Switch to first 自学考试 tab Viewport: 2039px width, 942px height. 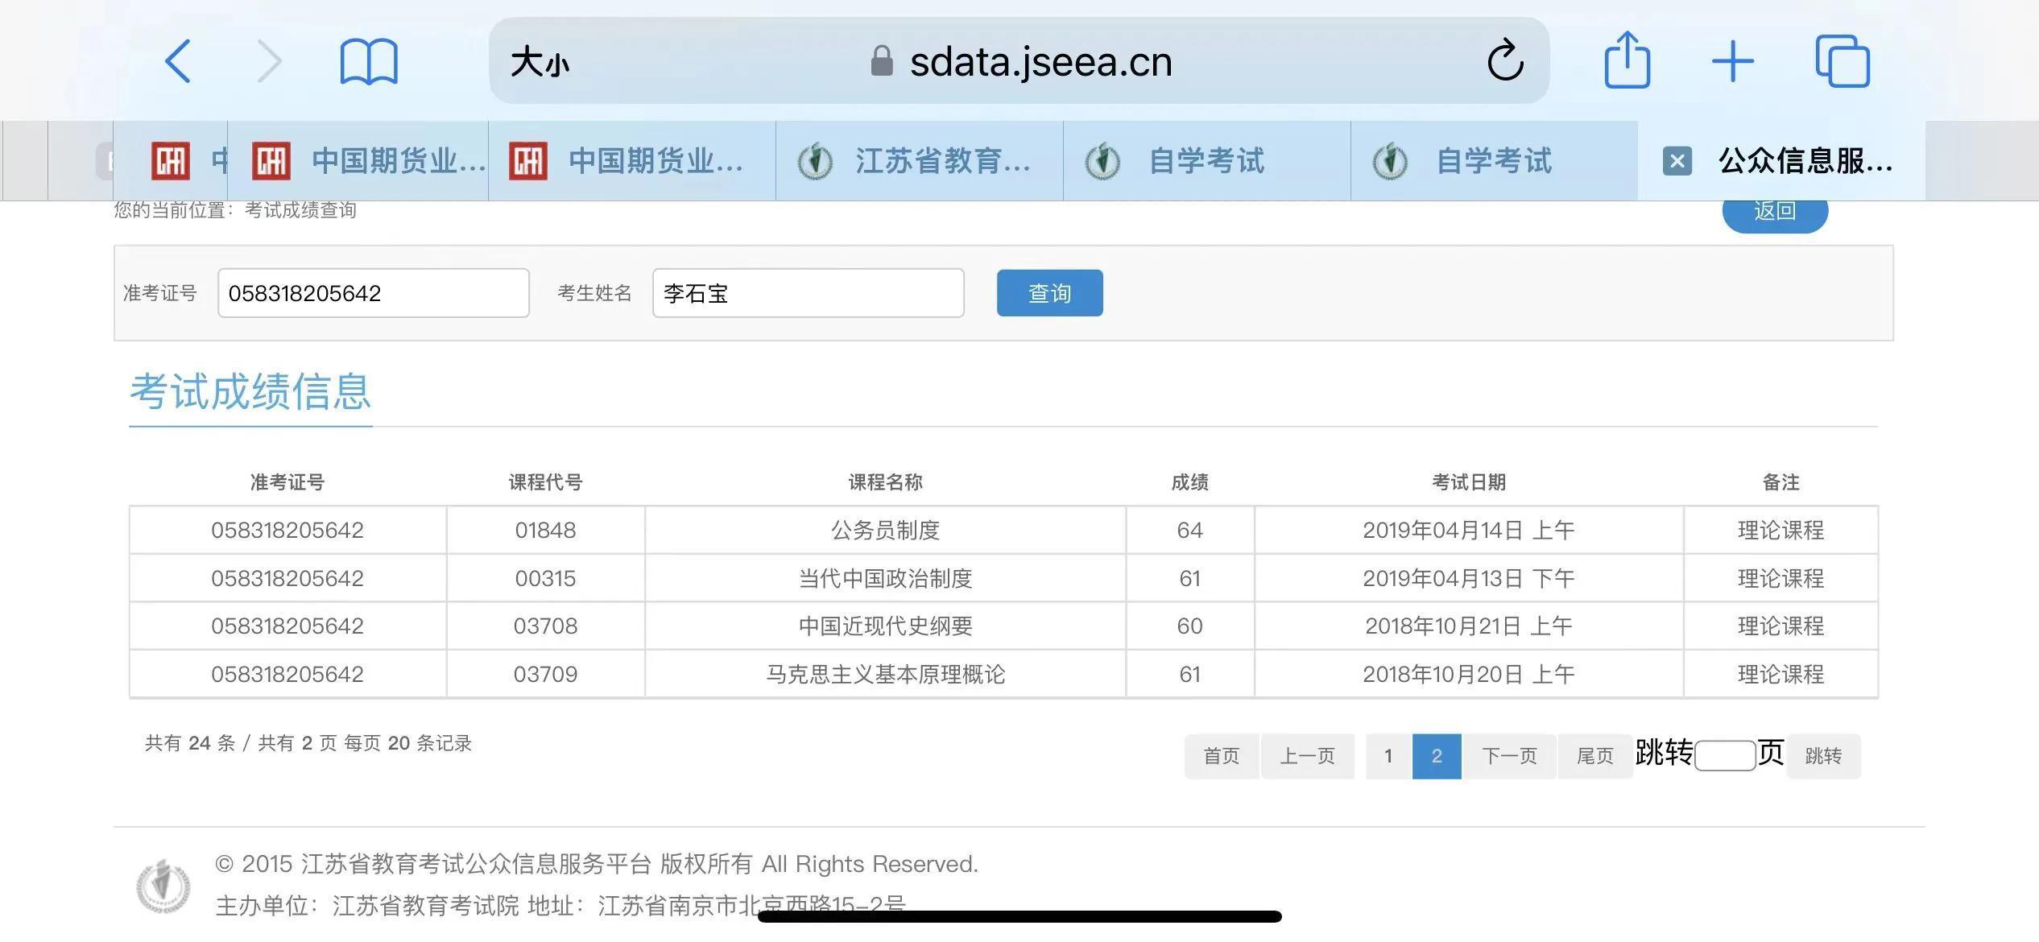click(x=1207, y=161)
